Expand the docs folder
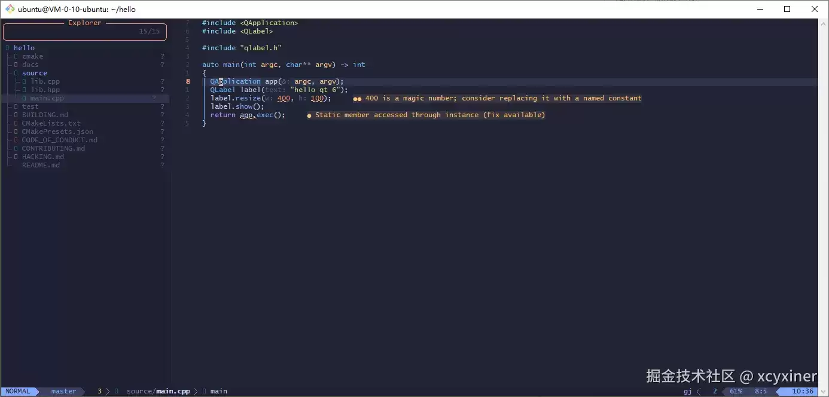This screenshot has width=829, height=397. click(30, 65)
